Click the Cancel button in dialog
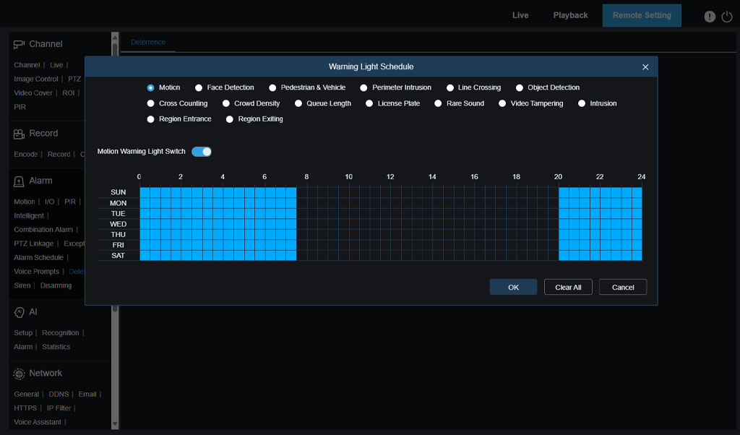This screenshot has width=740, height=435. pyautogui.click(x=622, y=288)
